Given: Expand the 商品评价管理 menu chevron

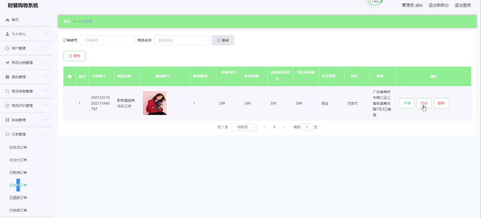Looking at the screenshot, I should coord(45,105).
